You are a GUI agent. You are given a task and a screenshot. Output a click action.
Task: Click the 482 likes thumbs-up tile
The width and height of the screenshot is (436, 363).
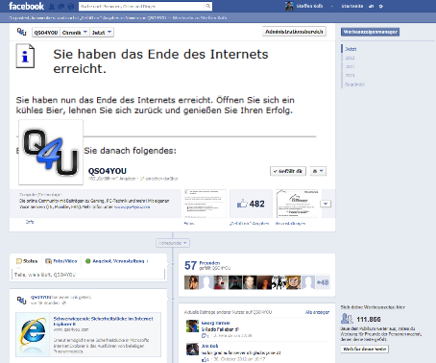[251, 204]
